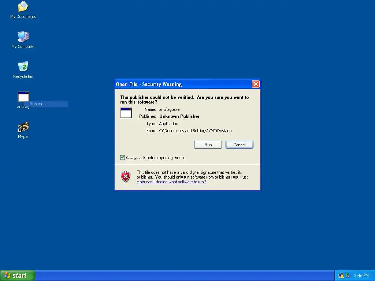This screenshot has height=281, width=375.
Task: Uncheck Always ask before opening this file
Action: [122, 157]
